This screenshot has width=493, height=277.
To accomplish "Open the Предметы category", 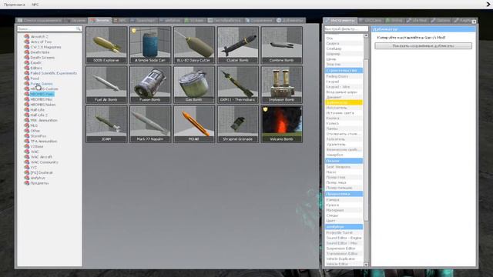I will pyautogui.click(x=39, y=183).
